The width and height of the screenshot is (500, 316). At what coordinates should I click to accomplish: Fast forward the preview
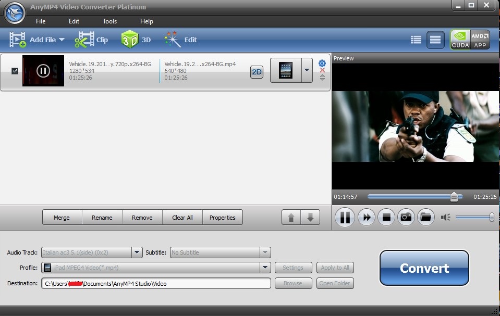(x=367, y=218)
